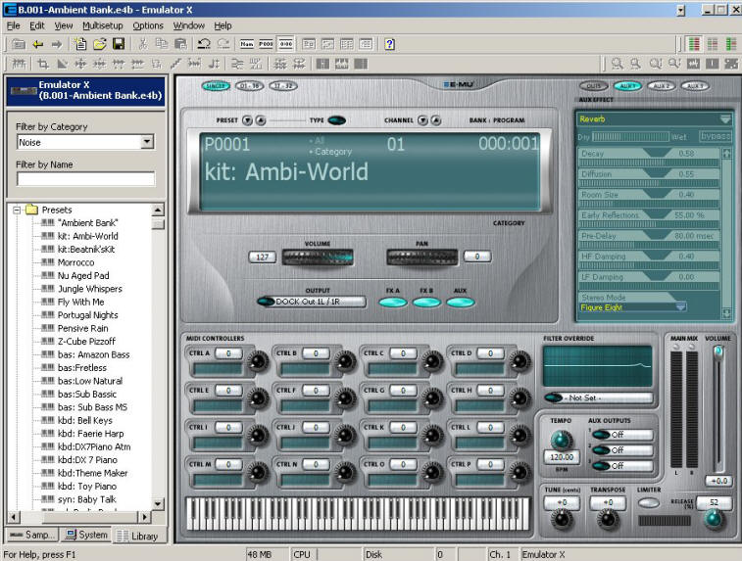Click the preset down arrow button
Image resolution: width=742 pixels, height=561 pixels.
pyautogui.click(x=247, y=120)
